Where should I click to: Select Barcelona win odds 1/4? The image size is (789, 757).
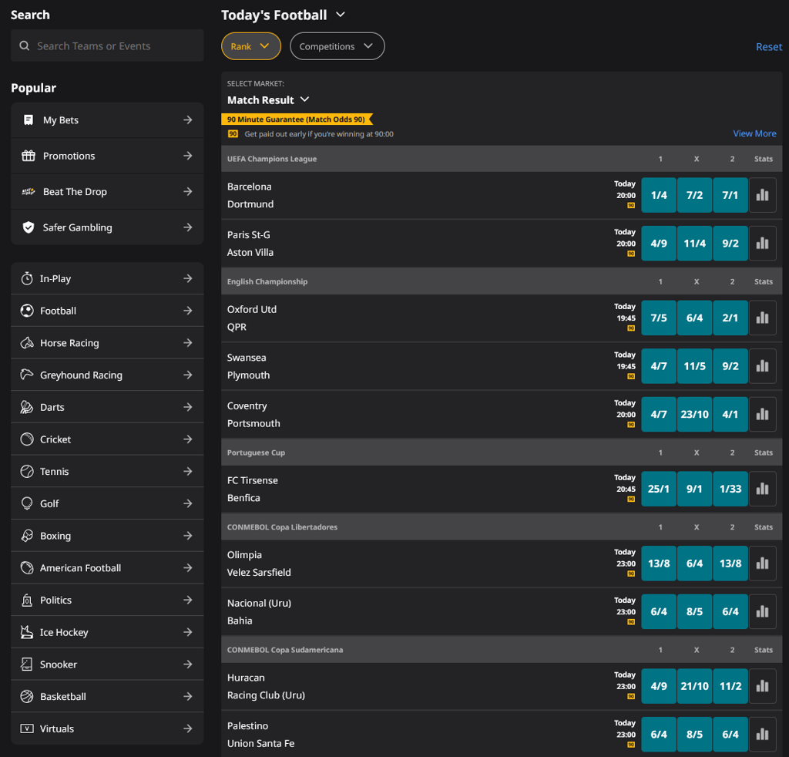point(659,195)
